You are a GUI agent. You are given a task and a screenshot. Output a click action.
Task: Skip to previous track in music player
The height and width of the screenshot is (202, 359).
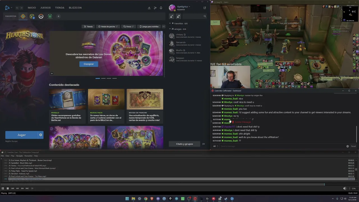tap(12, 189)
